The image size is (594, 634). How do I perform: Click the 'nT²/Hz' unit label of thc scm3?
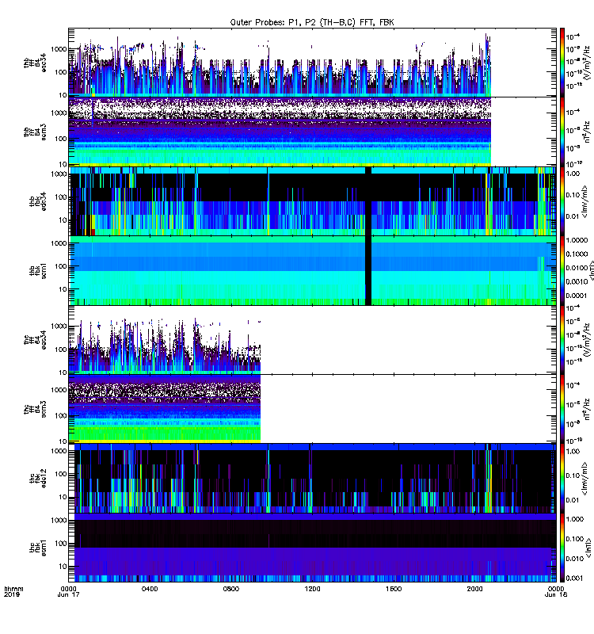point(587,409)
